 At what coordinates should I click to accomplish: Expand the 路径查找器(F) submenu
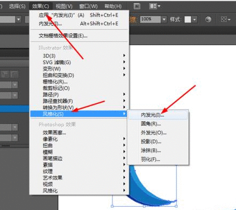coord(79,101)
